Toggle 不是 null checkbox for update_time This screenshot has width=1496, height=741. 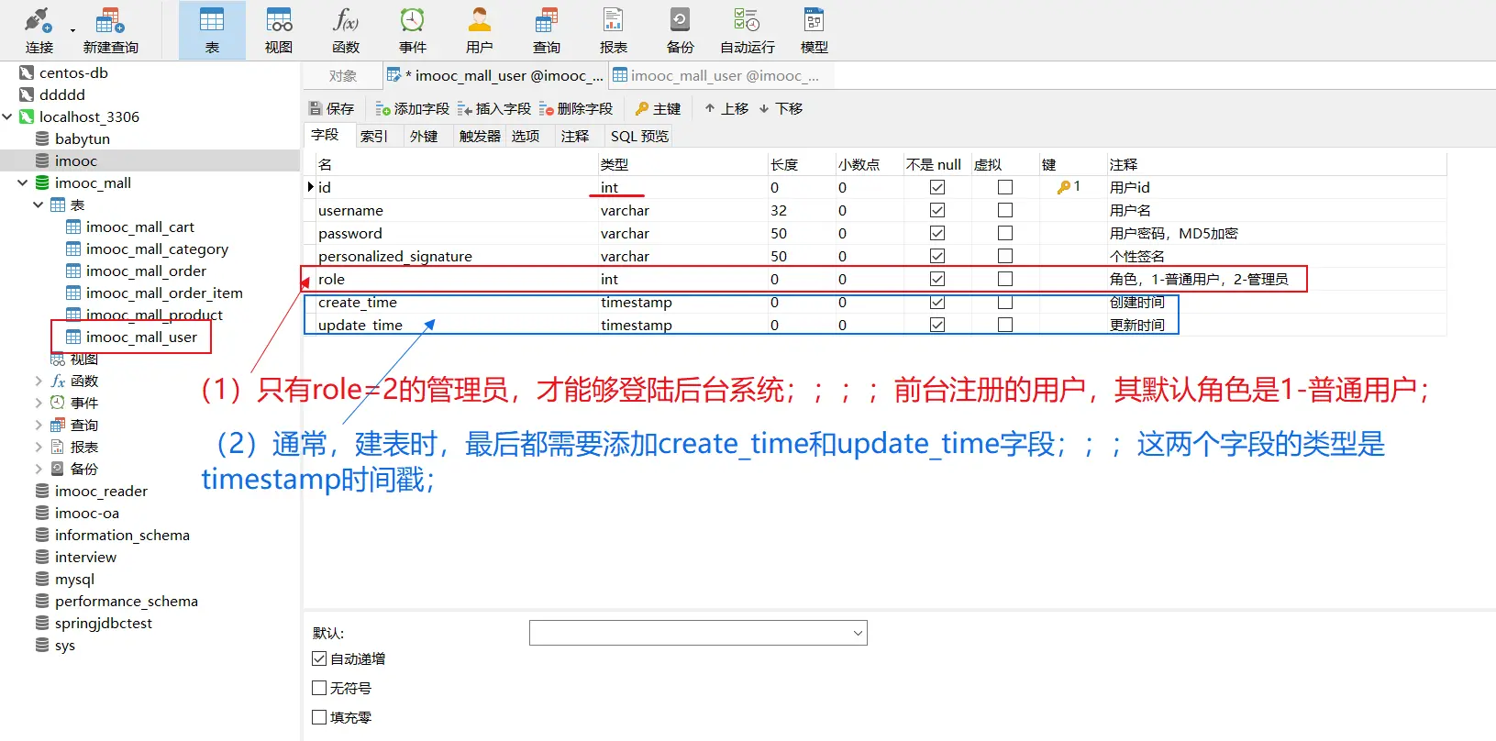click(x=937, y=325)
